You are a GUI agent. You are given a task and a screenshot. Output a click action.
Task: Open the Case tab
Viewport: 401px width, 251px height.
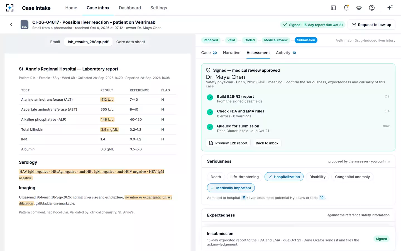[209, 53]
